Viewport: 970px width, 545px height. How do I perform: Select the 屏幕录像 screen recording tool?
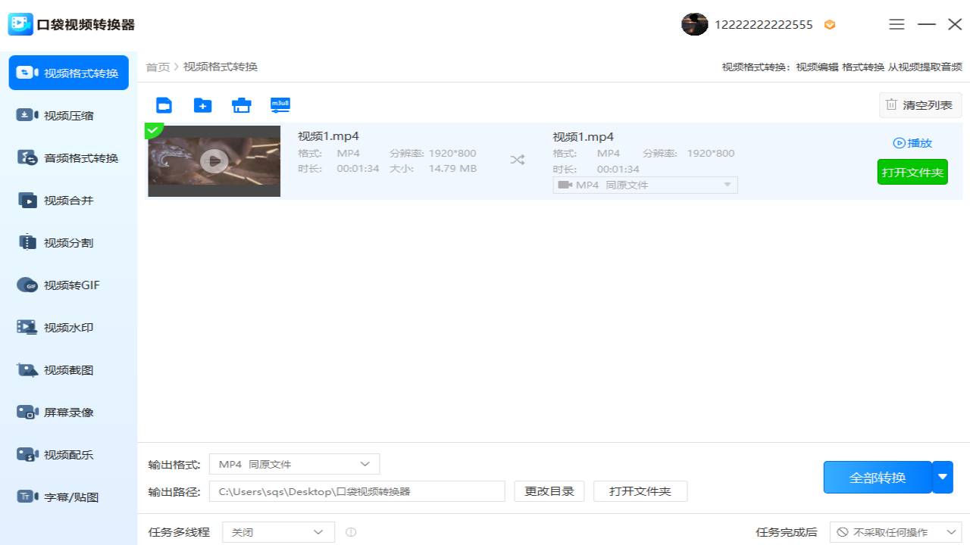click(68, 412)
